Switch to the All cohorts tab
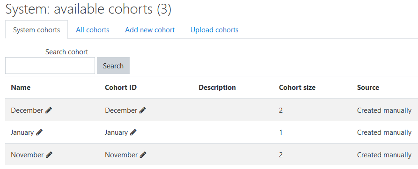 pyautogui.click(x=93, y=30)
